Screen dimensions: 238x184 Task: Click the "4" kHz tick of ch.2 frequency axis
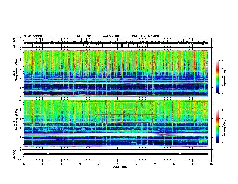[x=21, y=128]
